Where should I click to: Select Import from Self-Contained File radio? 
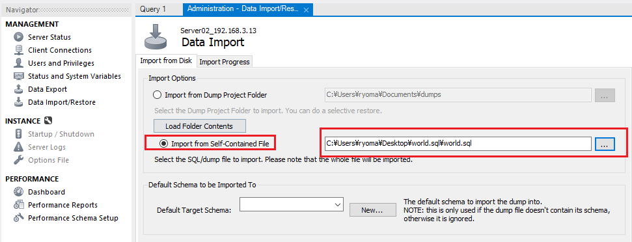point(164,143)
